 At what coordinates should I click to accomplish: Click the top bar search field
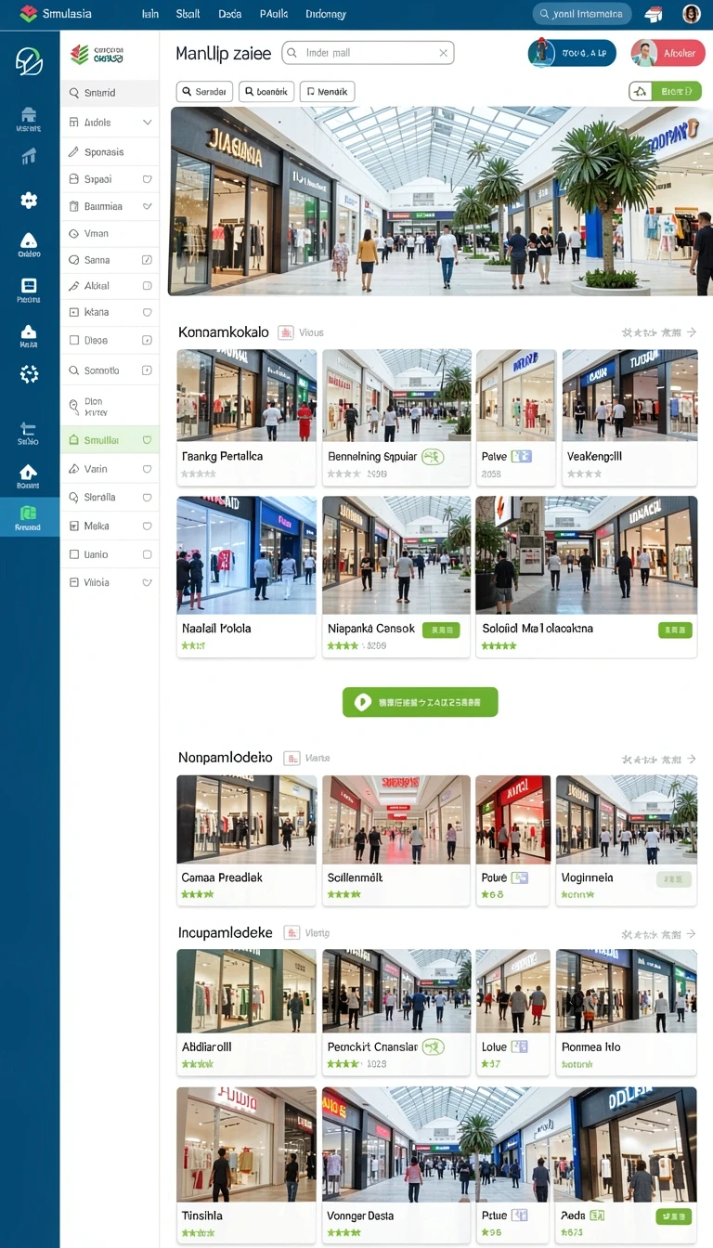point(582,14)
